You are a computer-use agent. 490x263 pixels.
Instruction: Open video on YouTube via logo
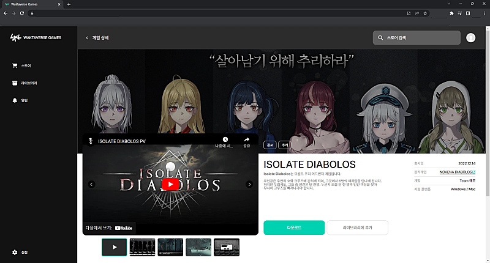coord(124,228)
